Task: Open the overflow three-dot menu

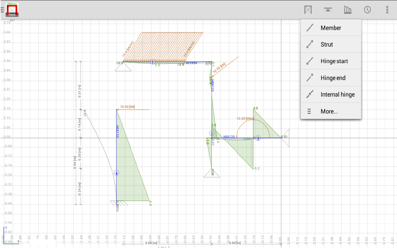Action: pyautogui.click(x=387, y=10)
